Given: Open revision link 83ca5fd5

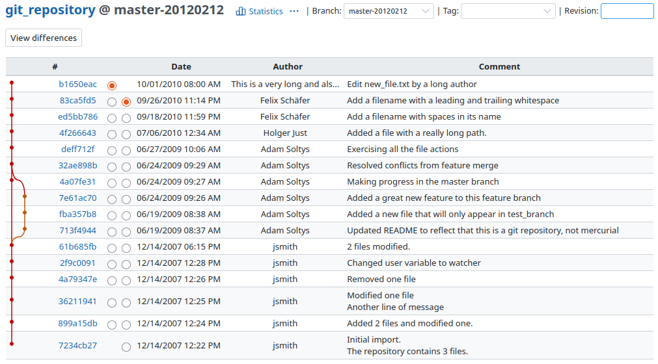Looking at the screenshot, I should pos(77,101).
